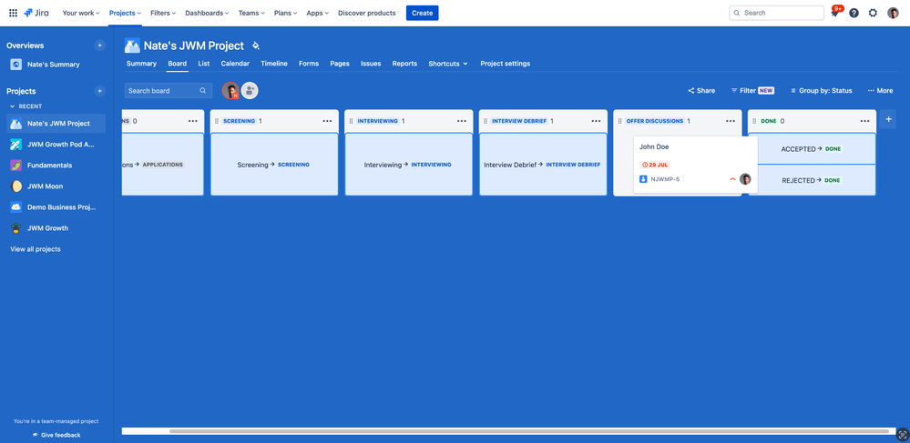The width and height of the screenshot is (910, 443).
Task: Open the Your work dropdown
Action: tap(81, 13)
